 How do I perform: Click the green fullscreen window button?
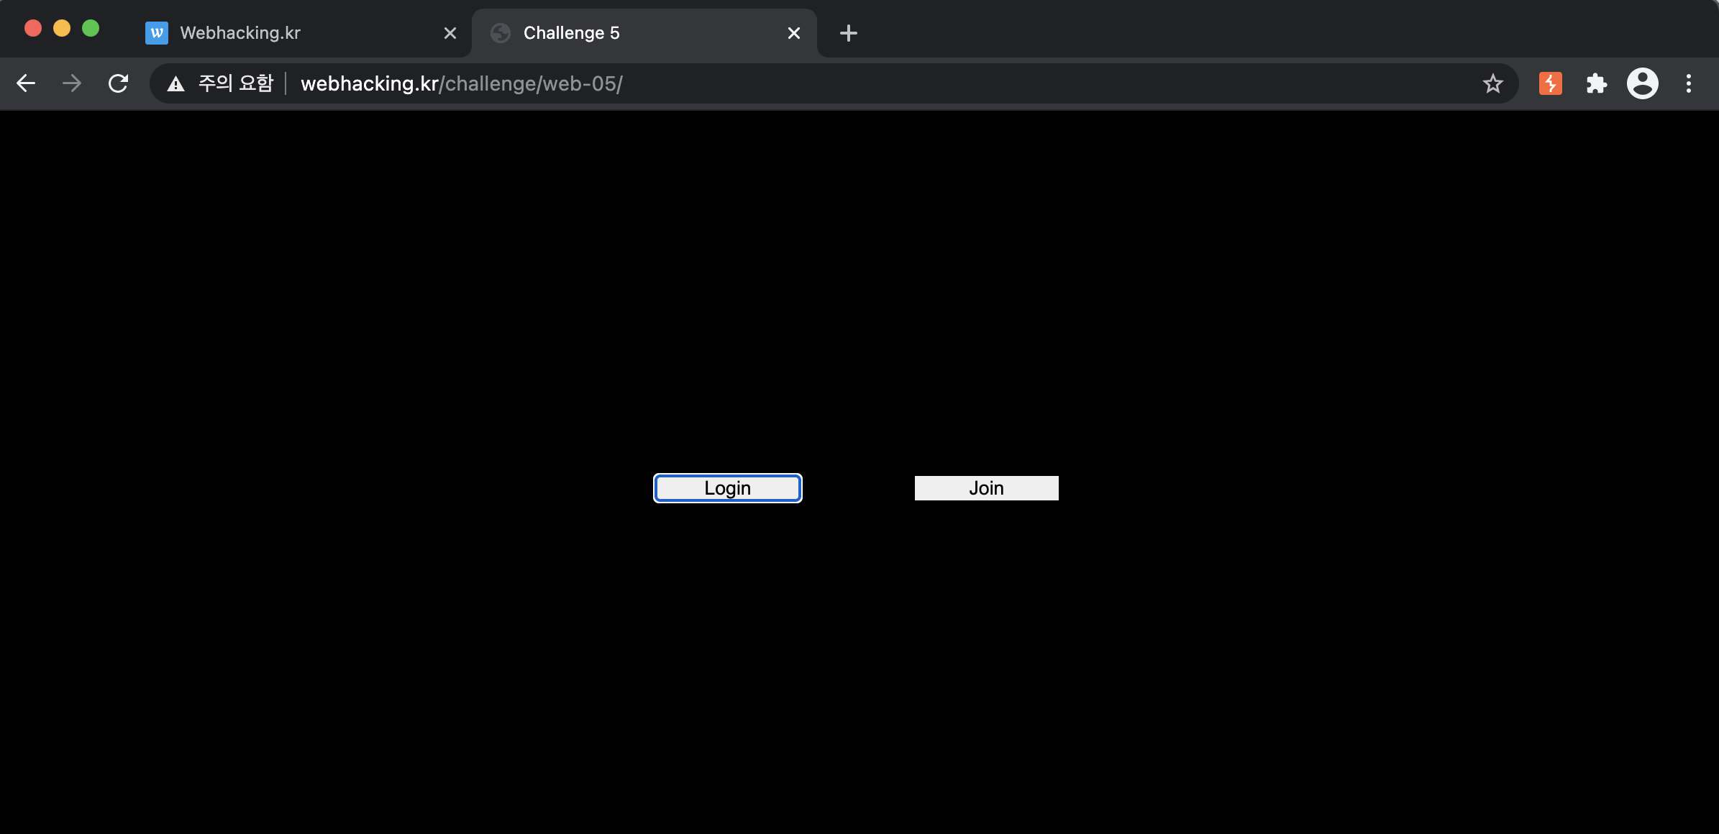[91, 28]
